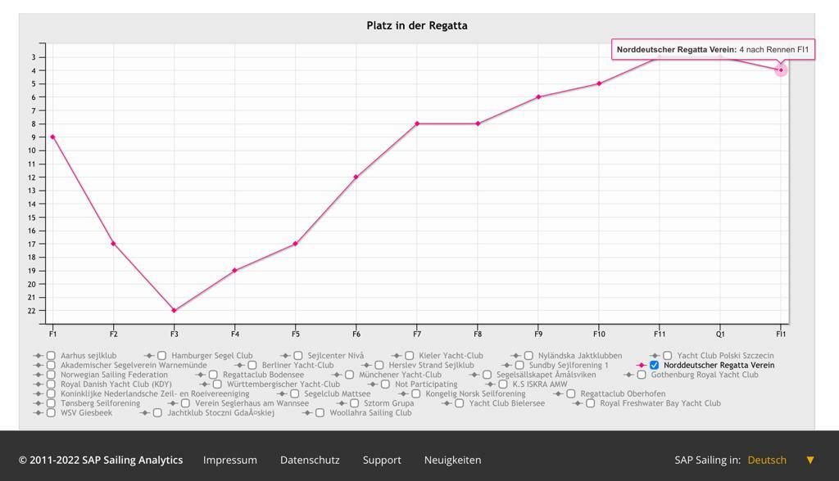
Task: Click the Segelsällskapet Åmålsviken label
Action: coord(546,375)
